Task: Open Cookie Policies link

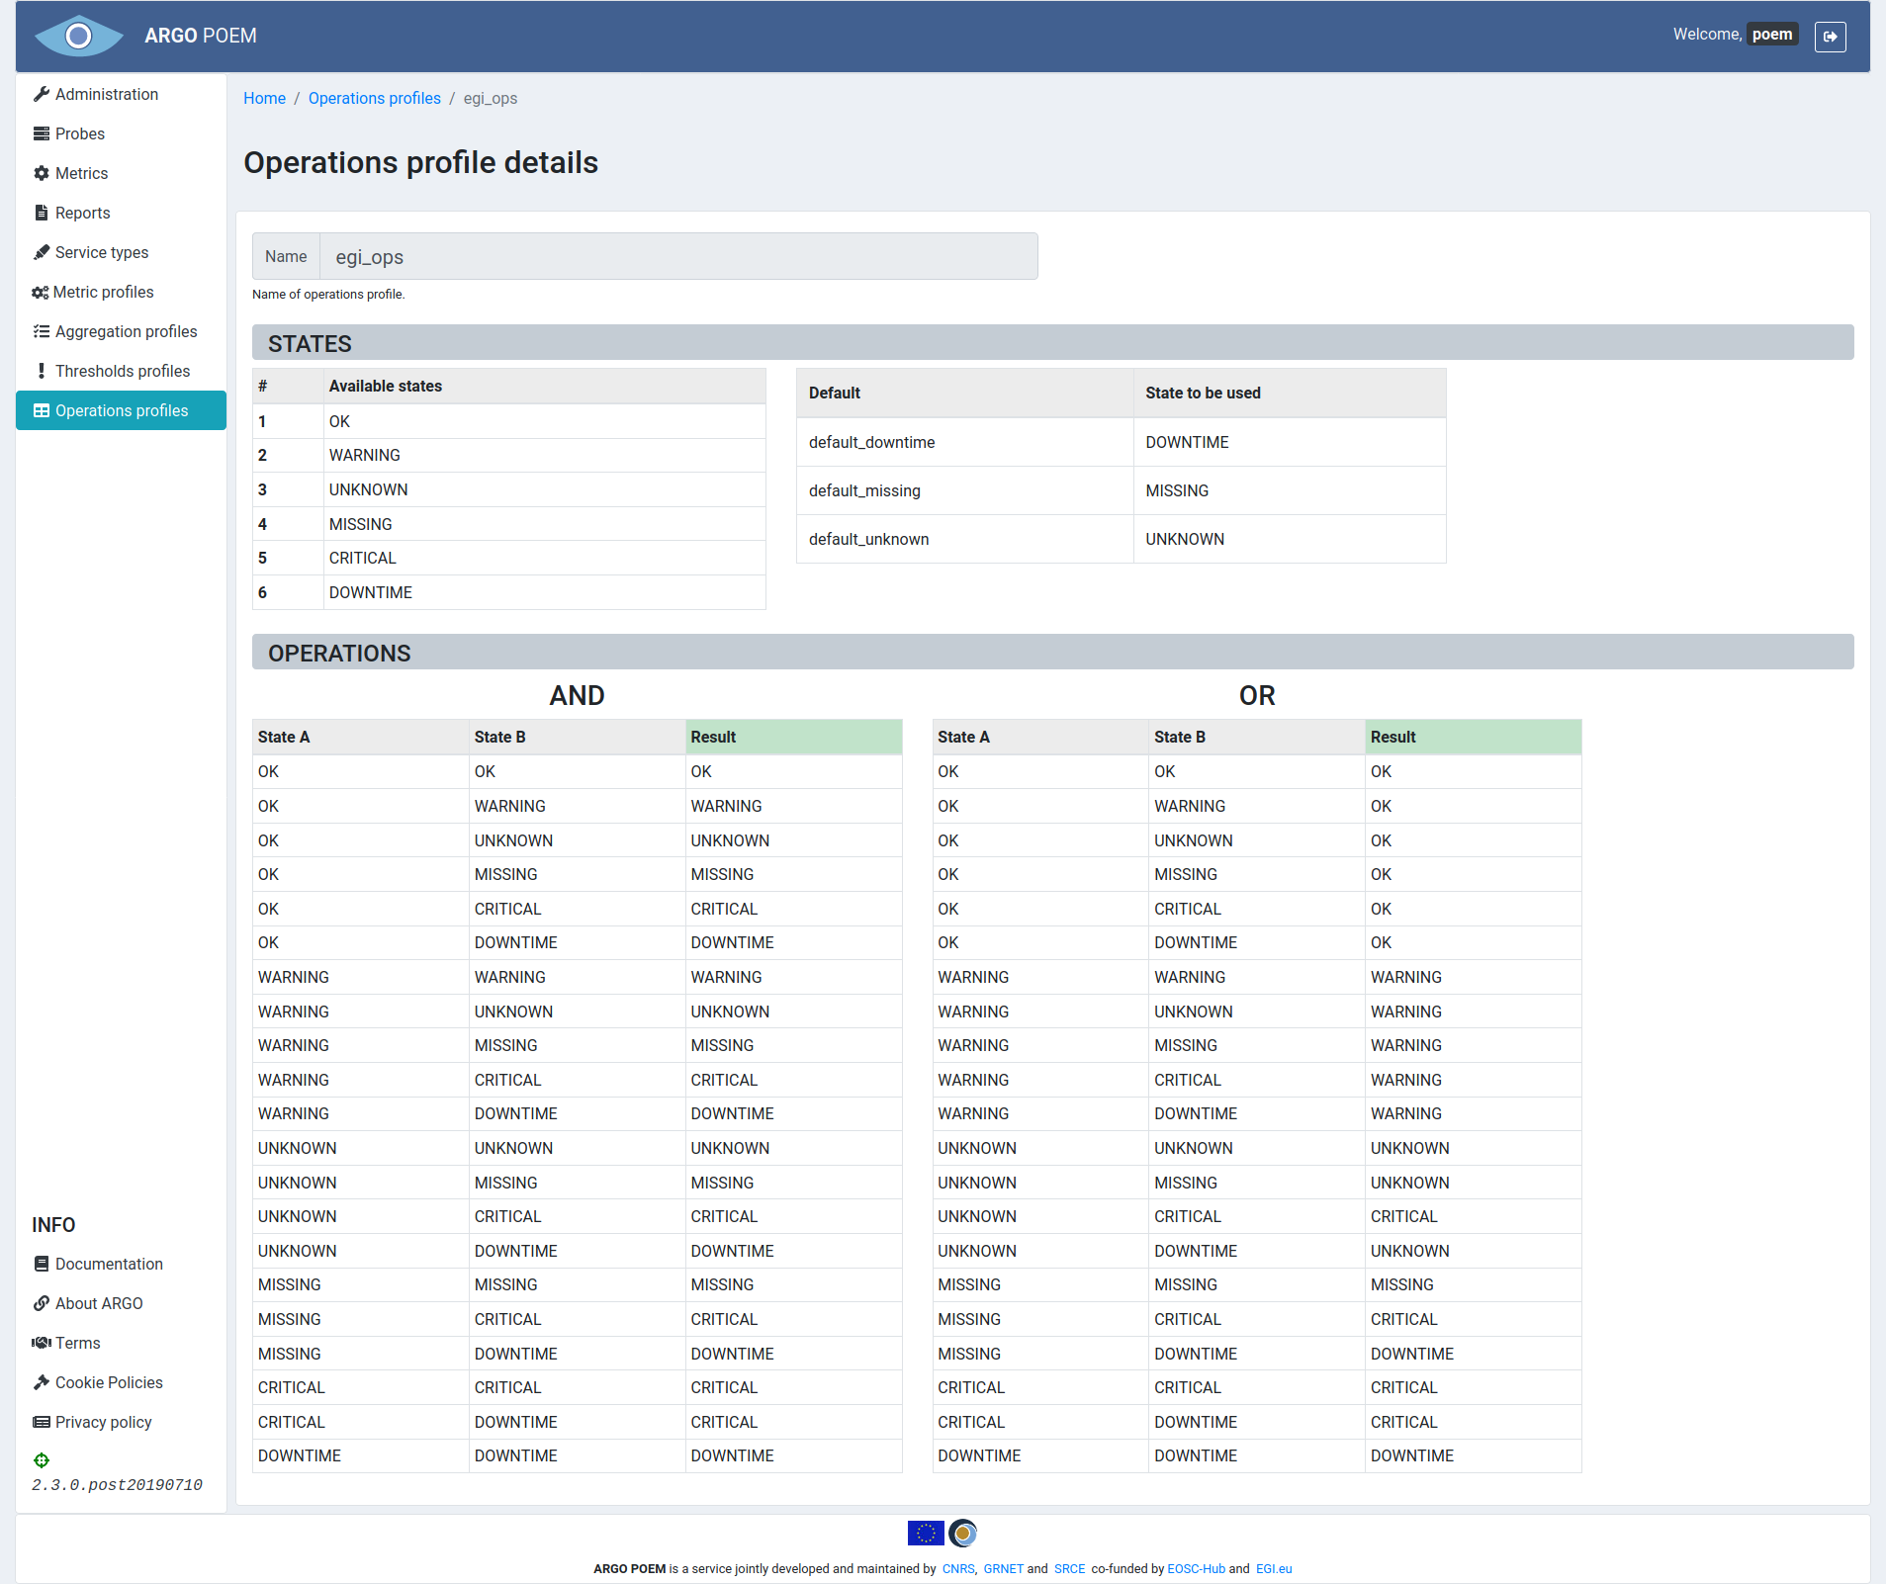Action: tap(109, 1382)
